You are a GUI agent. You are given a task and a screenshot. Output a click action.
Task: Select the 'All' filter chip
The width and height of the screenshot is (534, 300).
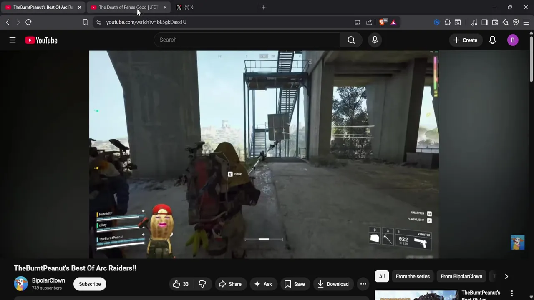point(382,276)
